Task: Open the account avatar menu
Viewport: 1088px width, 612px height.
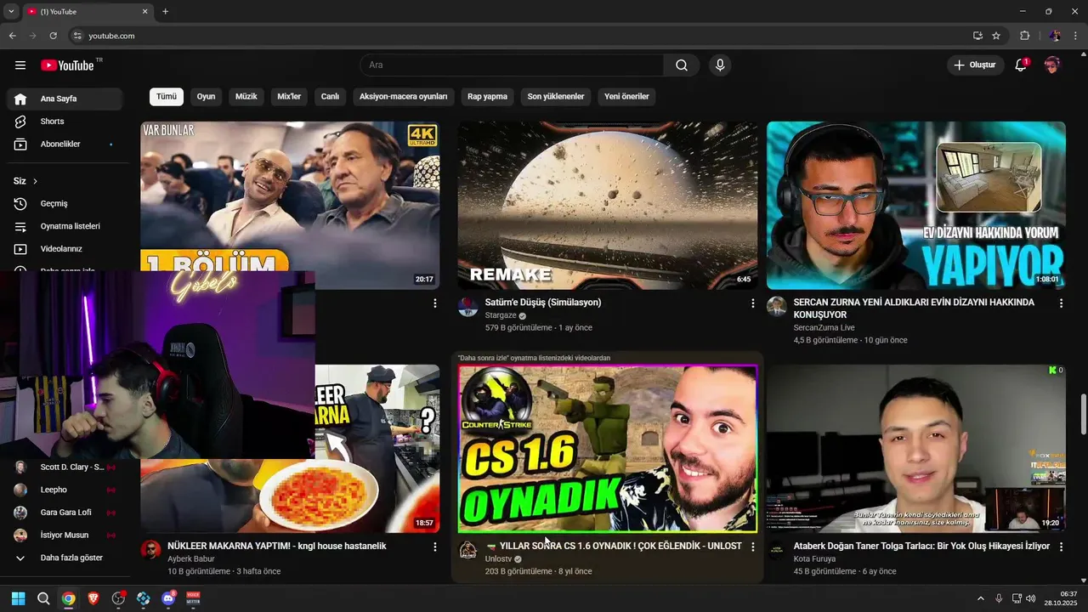Action: (x=1052, y=65)
